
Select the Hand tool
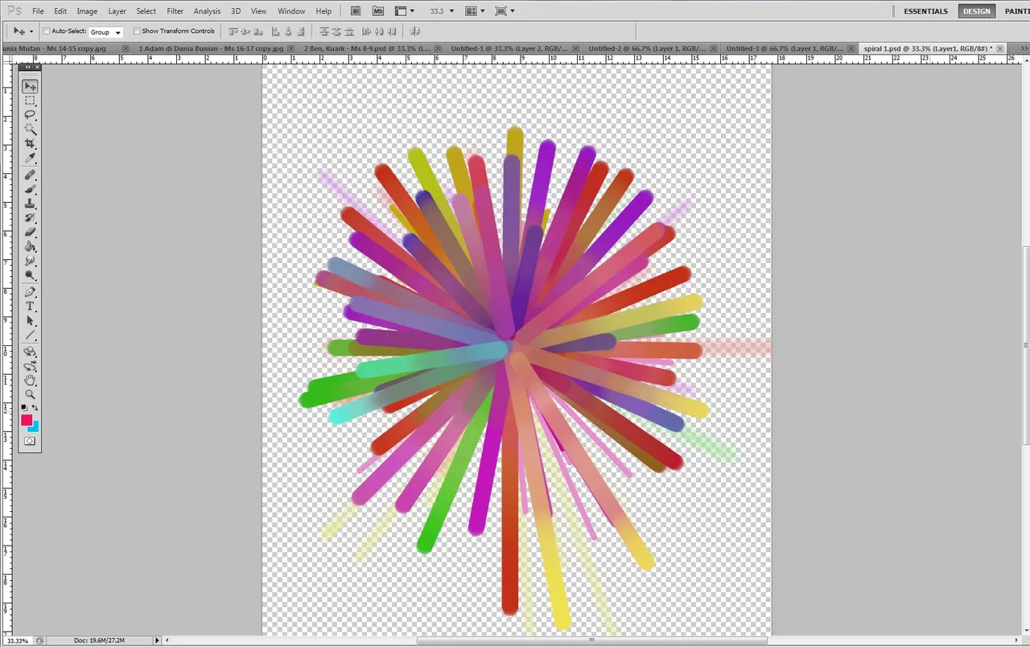(30, 381)
